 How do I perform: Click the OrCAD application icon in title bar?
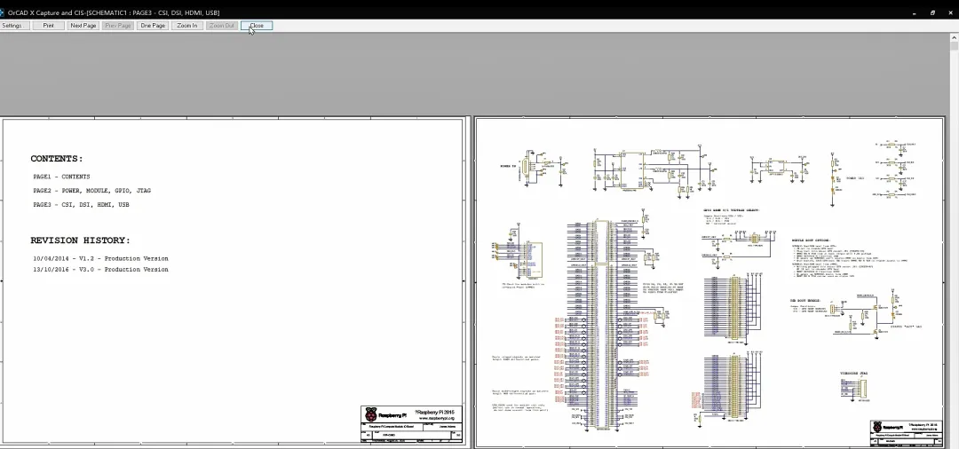point(3,12)
